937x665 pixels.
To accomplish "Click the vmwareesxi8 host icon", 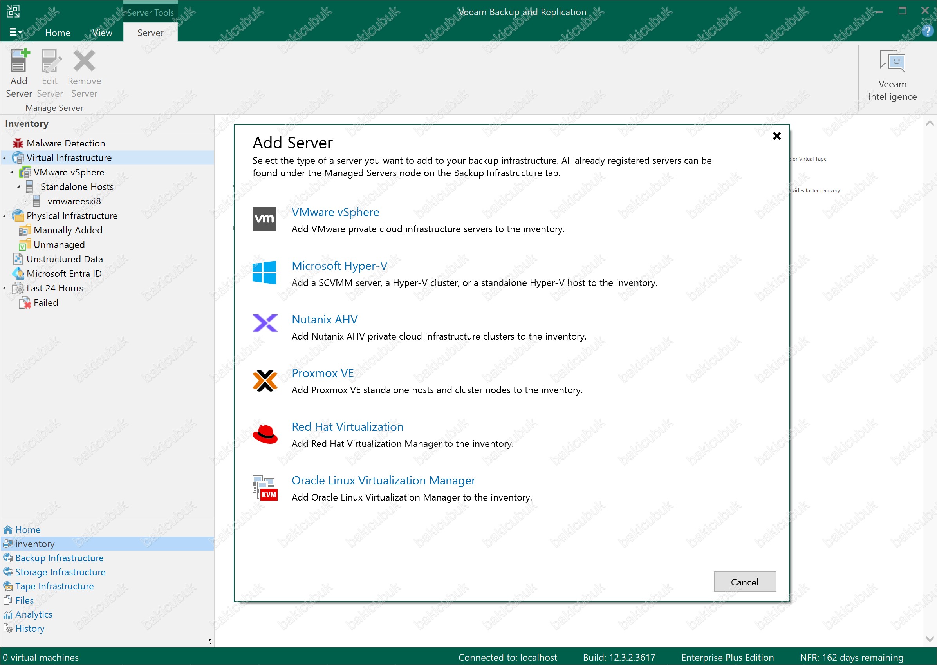I will (36, 201).
